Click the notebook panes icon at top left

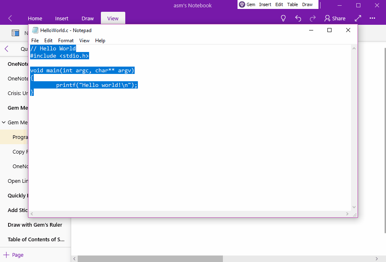[x=15, y=33]
